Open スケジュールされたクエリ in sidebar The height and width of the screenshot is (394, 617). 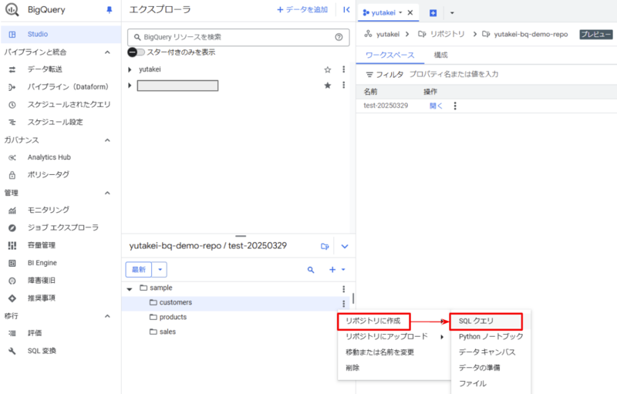pyautogui.click(x=69, y=105)
